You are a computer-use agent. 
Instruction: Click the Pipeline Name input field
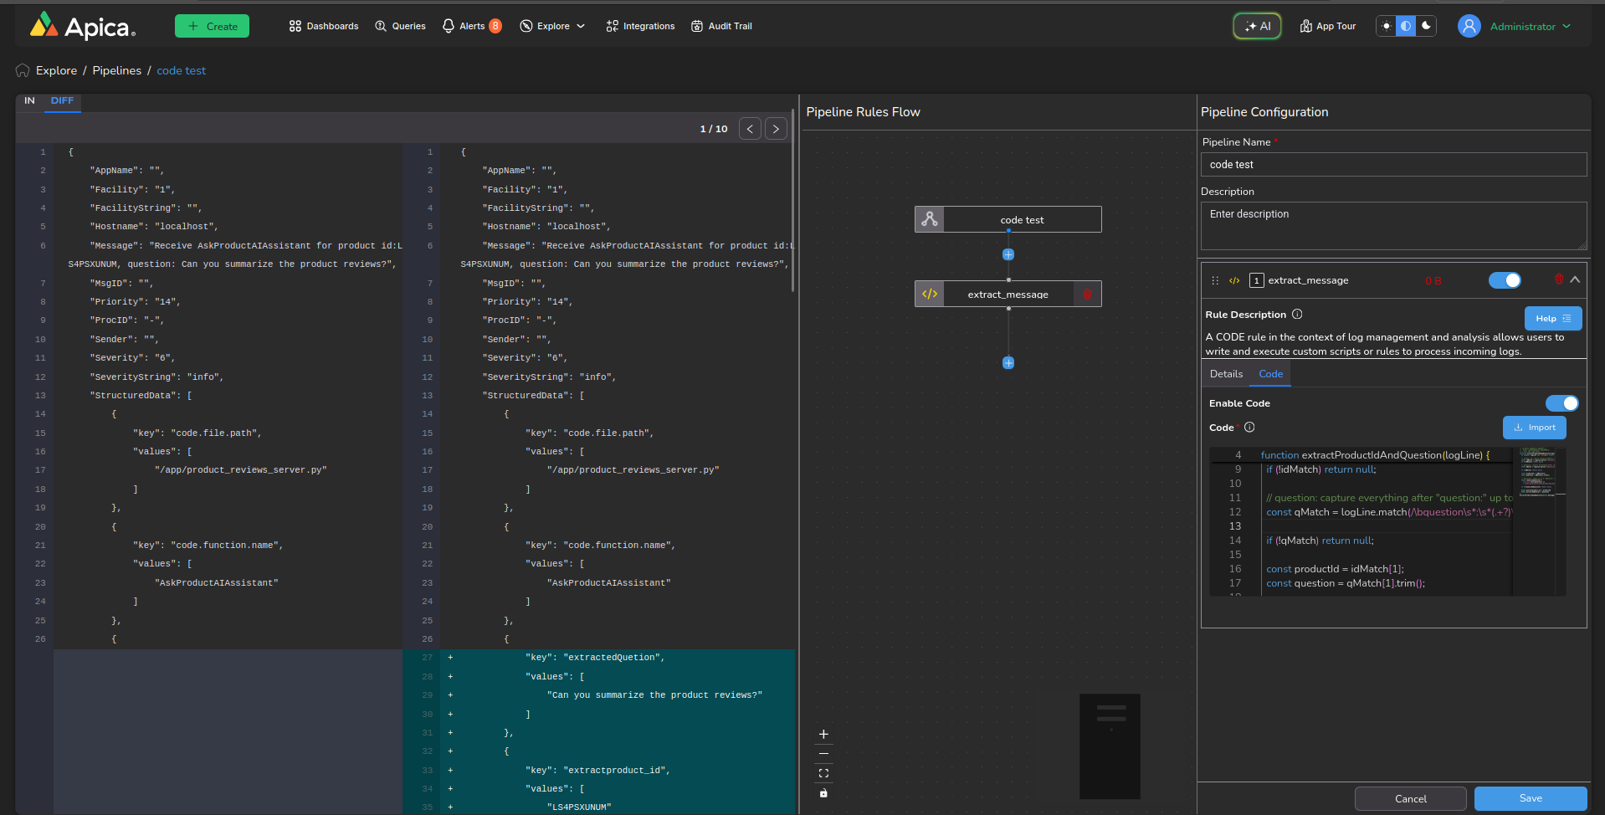coord(1393,165)
